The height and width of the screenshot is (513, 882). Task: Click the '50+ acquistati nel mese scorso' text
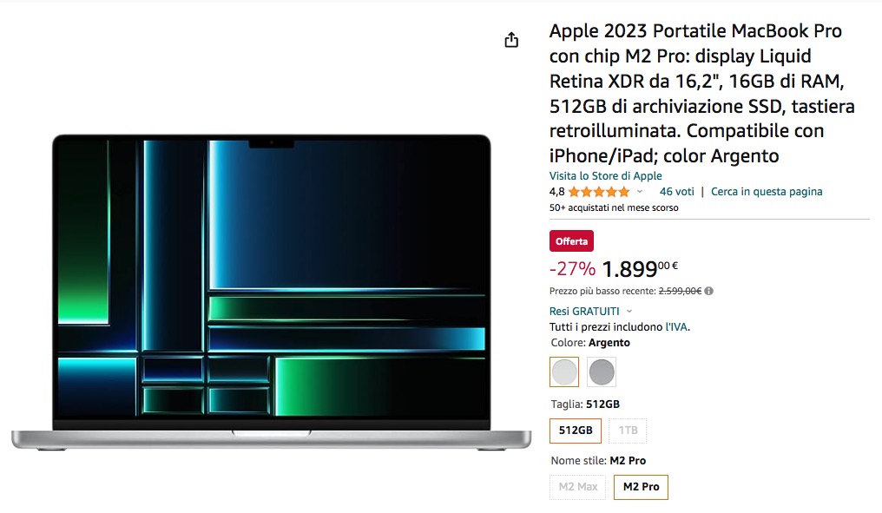pyautogui.click(x=613, y=207)
